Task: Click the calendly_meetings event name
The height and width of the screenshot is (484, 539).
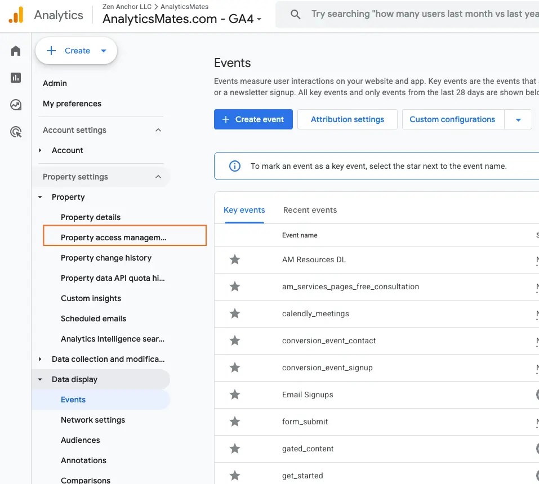Action: 315,313
